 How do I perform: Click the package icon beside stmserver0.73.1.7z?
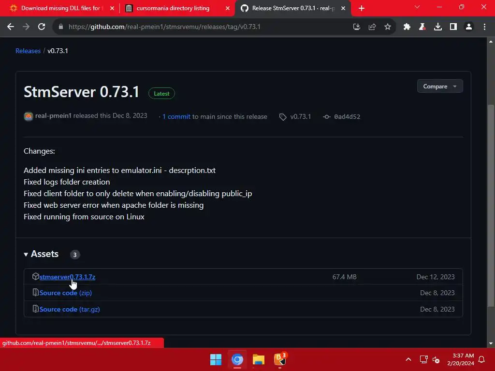click(x=35, y=276)
